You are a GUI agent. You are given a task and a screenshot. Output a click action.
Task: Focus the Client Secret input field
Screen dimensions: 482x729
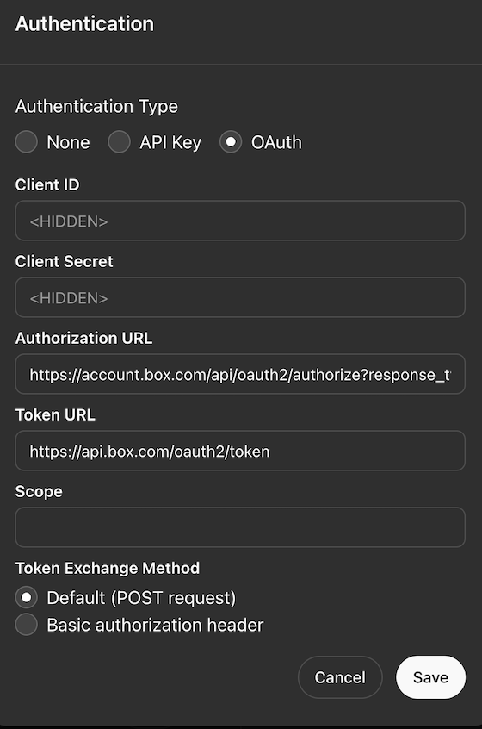(240, 297)
